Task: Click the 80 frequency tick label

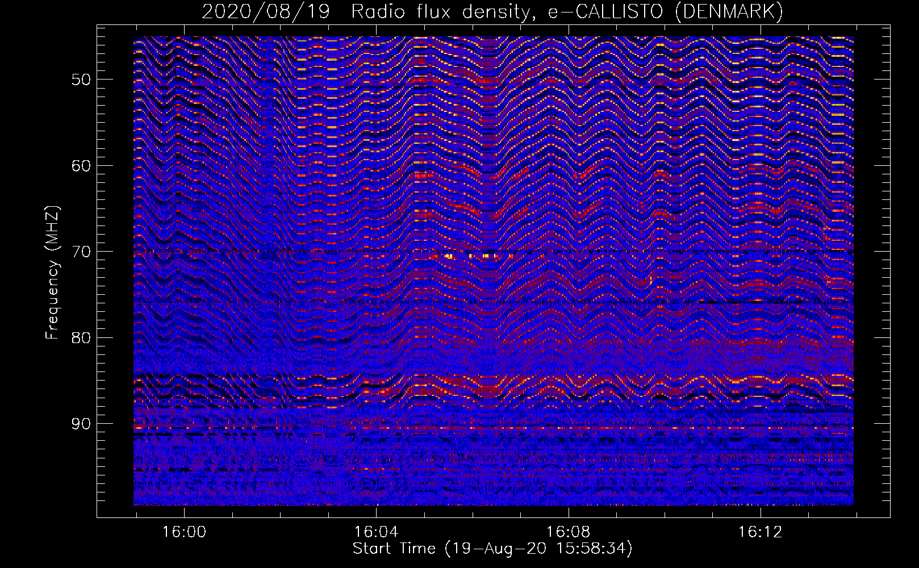Action: [x=81, y=337]
